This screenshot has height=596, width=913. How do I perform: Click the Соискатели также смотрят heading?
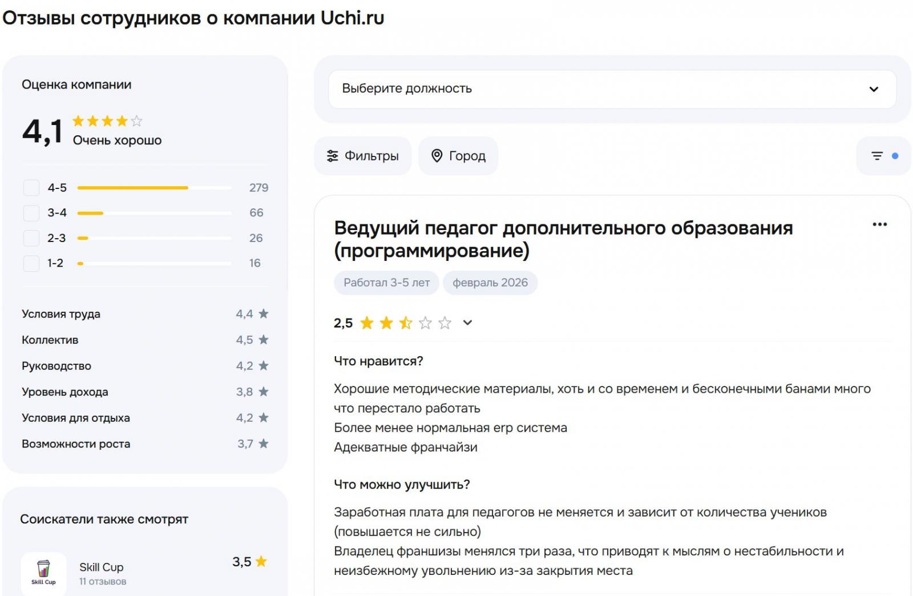104,520
